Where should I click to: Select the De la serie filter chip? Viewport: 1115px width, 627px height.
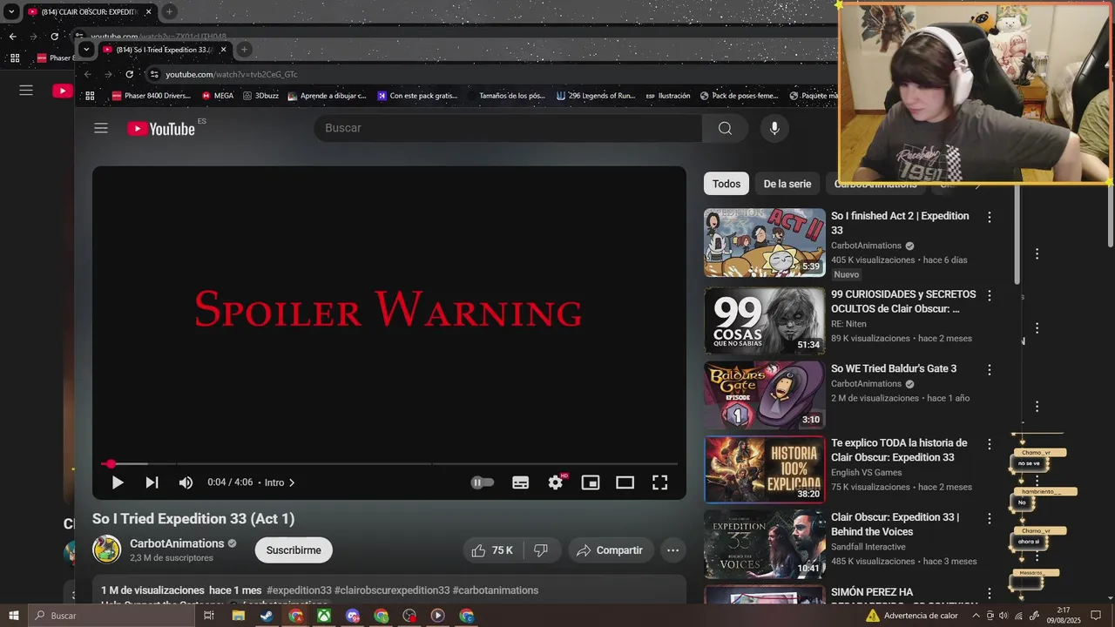click(x=787, y=184)
